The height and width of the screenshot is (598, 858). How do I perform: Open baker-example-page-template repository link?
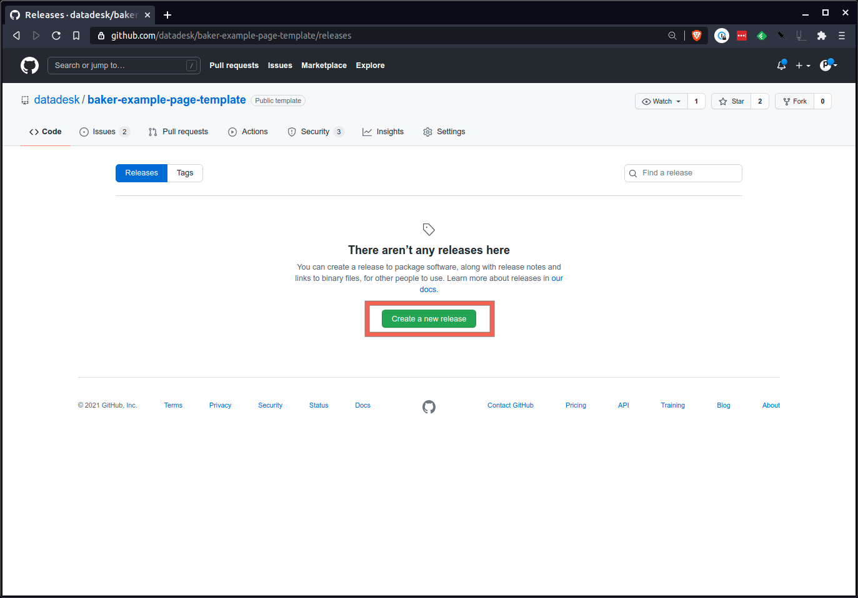167,100
